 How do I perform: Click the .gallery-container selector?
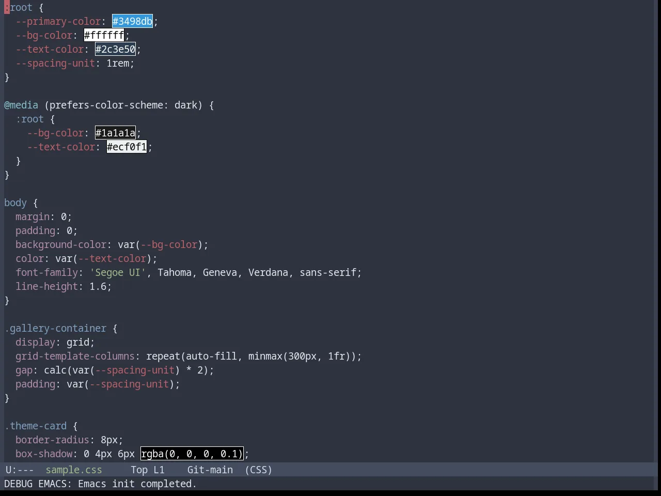[55, 328]
